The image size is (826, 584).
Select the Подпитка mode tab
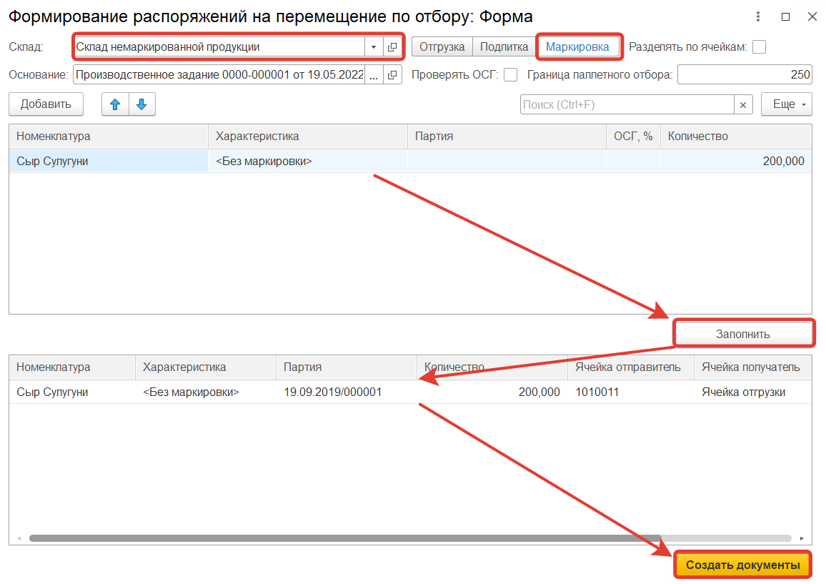click(x=504, y=47)
